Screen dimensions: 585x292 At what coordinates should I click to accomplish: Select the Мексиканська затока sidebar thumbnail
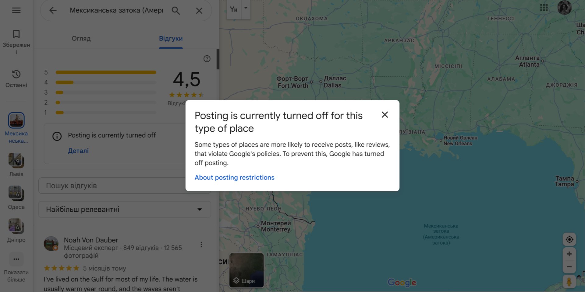tap(16, 120)
